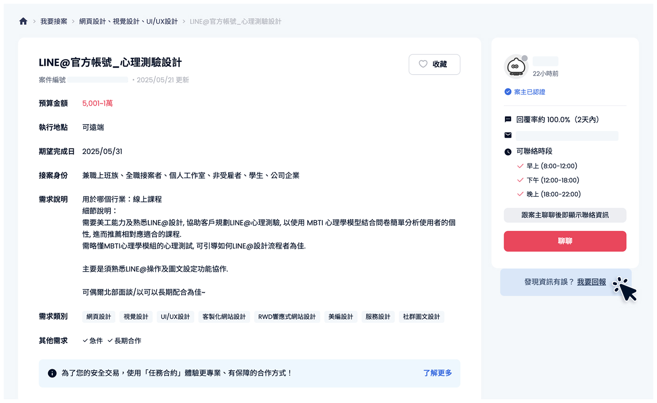This screenshot has height=403, width=657.
Task: Click the 我要回報 report link
Action: (x=591, y=282)
